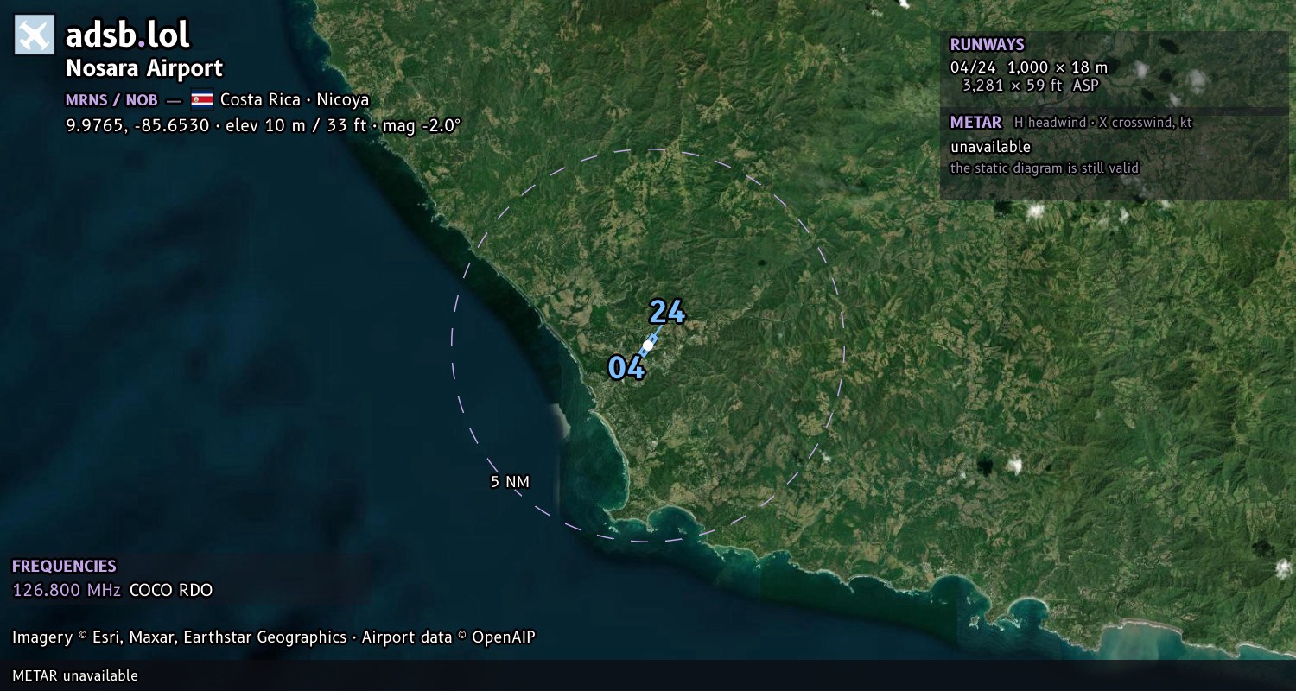1296x691 pixels.
Task: Click the Costa Rica · Nicoya location text
Action: point(295,99)
